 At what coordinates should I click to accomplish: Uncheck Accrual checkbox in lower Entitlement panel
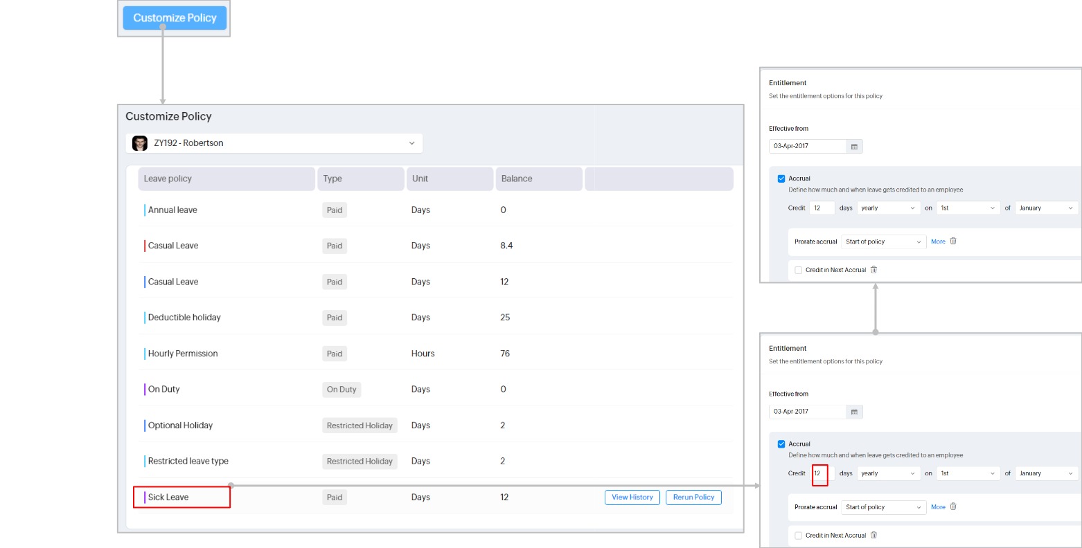pos(781,444)
